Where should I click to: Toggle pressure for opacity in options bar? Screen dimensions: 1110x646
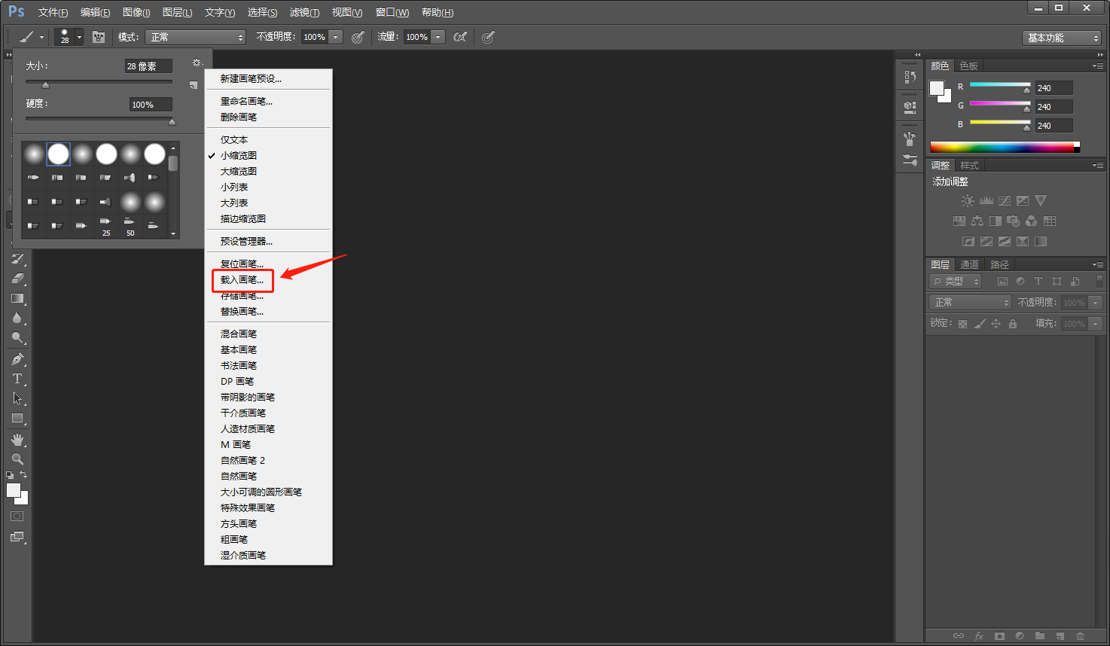click(358, 37)
